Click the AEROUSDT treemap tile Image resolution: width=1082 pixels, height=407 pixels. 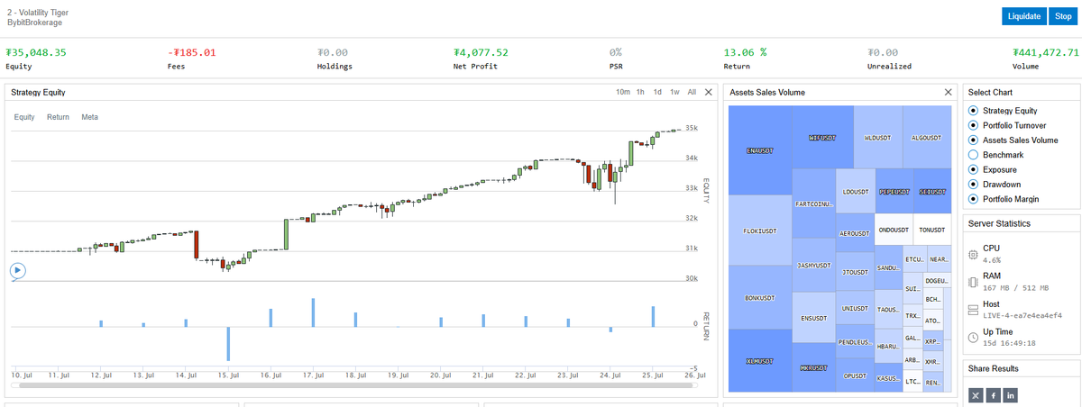coord(856,233)
